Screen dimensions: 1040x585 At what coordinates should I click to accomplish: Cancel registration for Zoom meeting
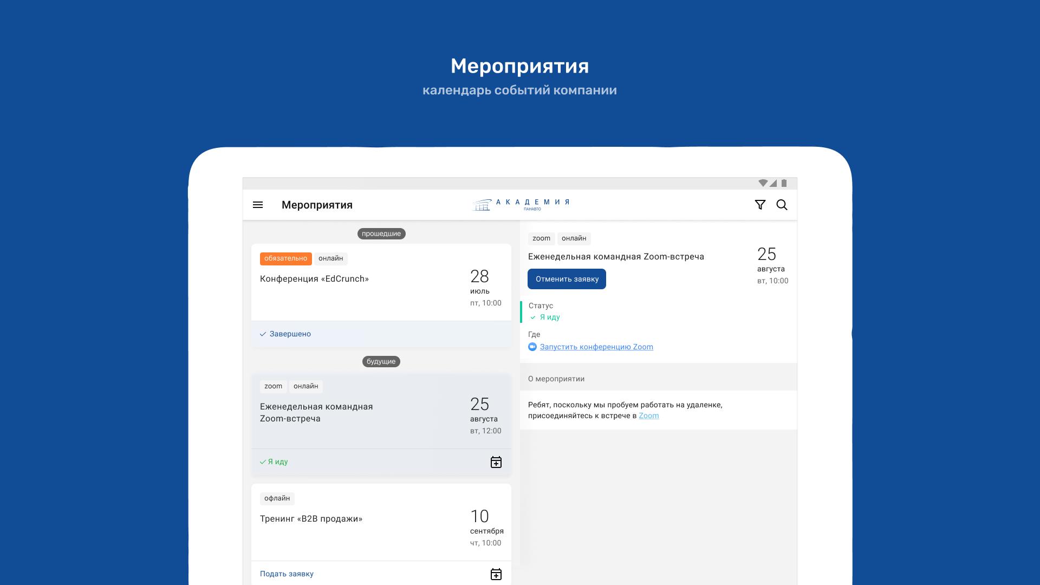click(567, 278)
